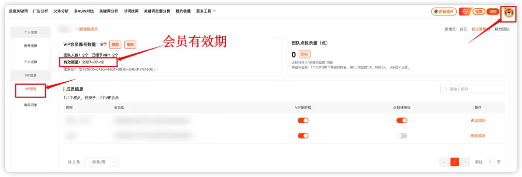Screen dimensions: 522x177
Task: Select page 1 in pagination
Action: coord(455,162)
